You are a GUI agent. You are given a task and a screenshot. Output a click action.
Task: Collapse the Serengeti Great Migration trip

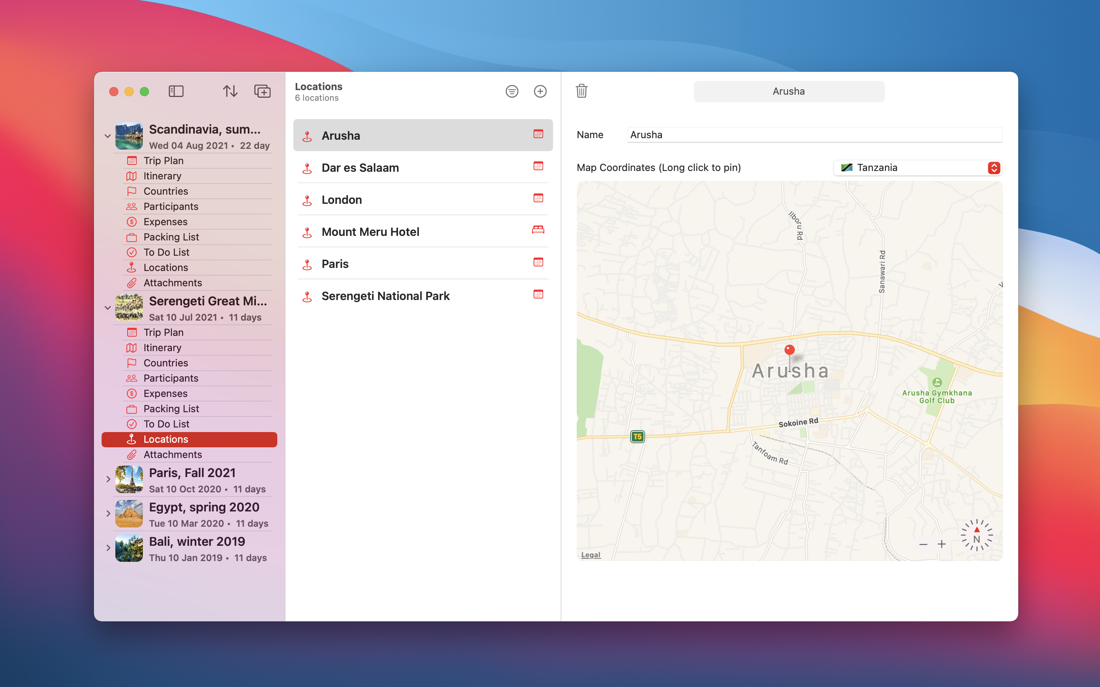(108, 308)
